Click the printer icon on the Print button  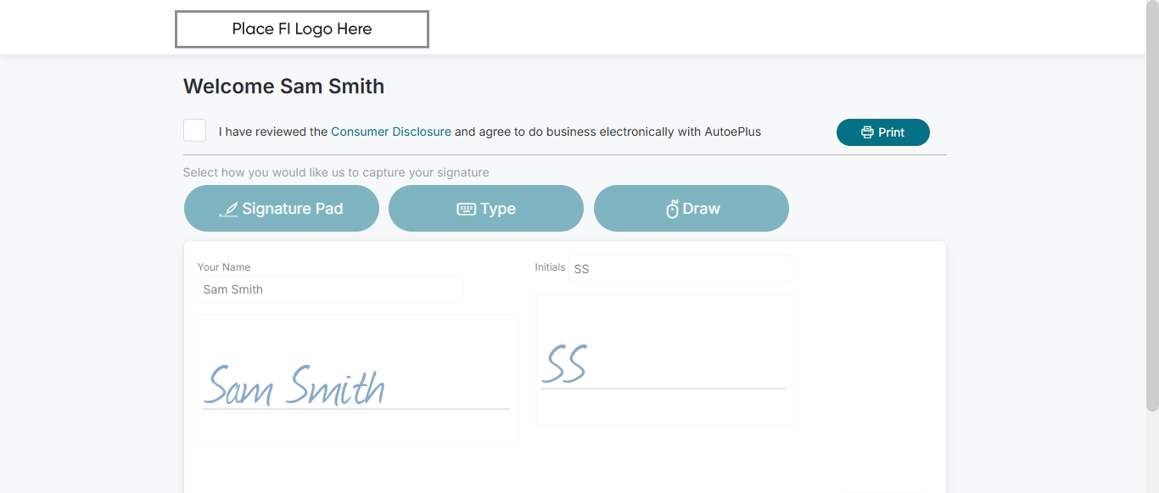click(x=867, y=132)
